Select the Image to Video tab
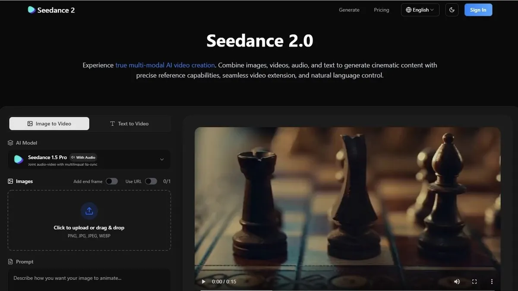Image resolution: width=518 pixels, height=291 pixels. pyautogui.click(x=49, y=124)
